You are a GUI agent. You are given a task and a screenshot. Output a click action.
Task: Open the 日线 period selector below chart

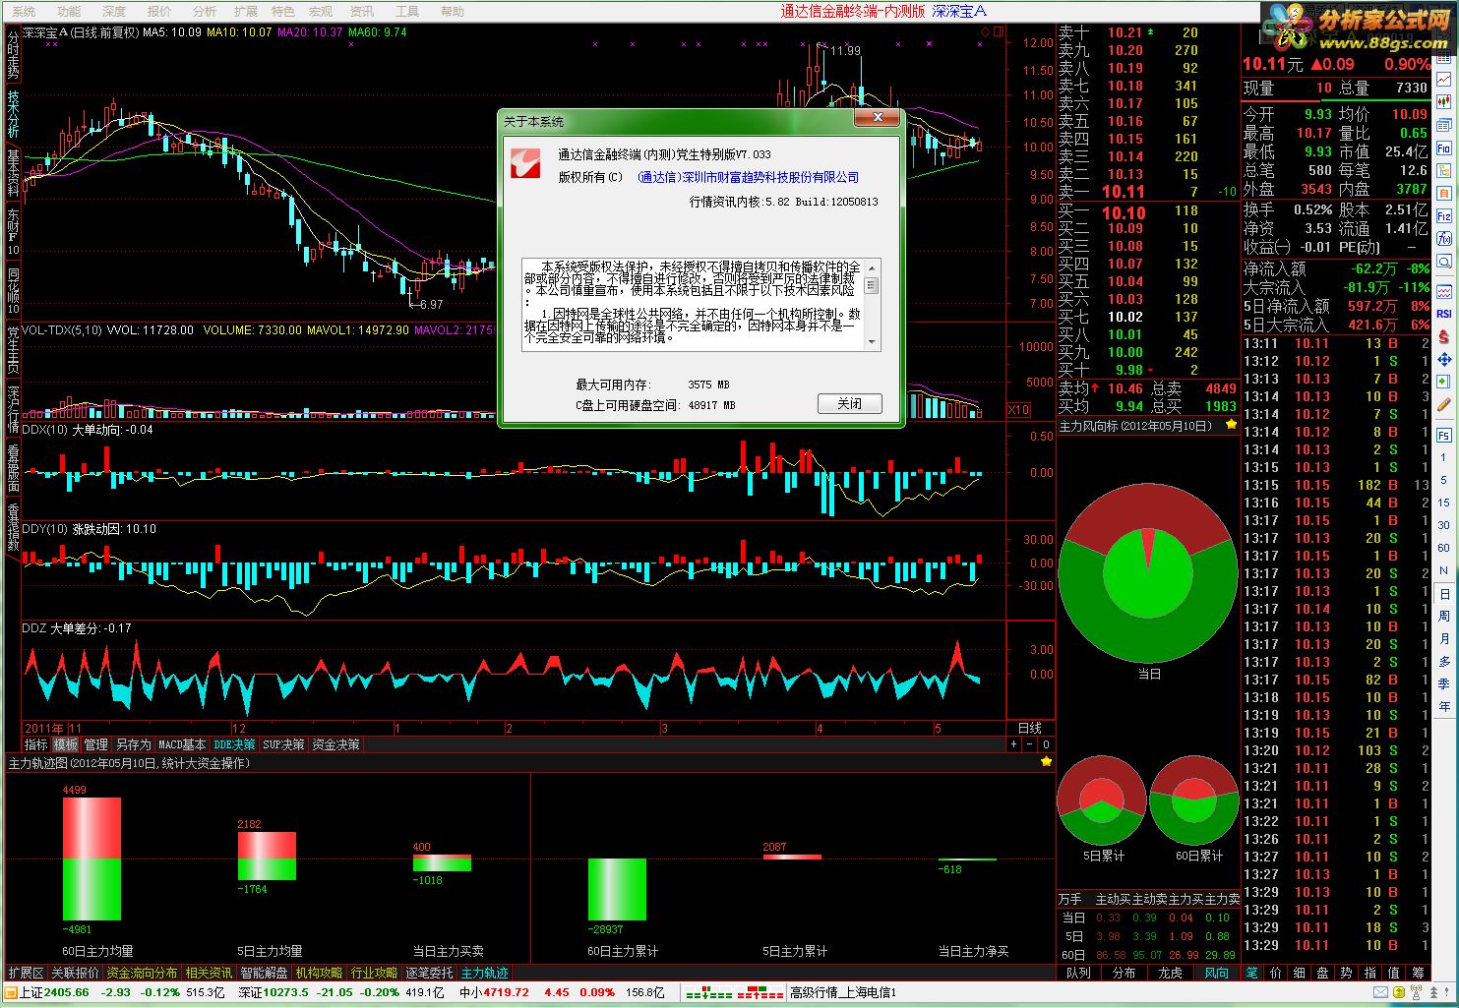click(1030, 728)
